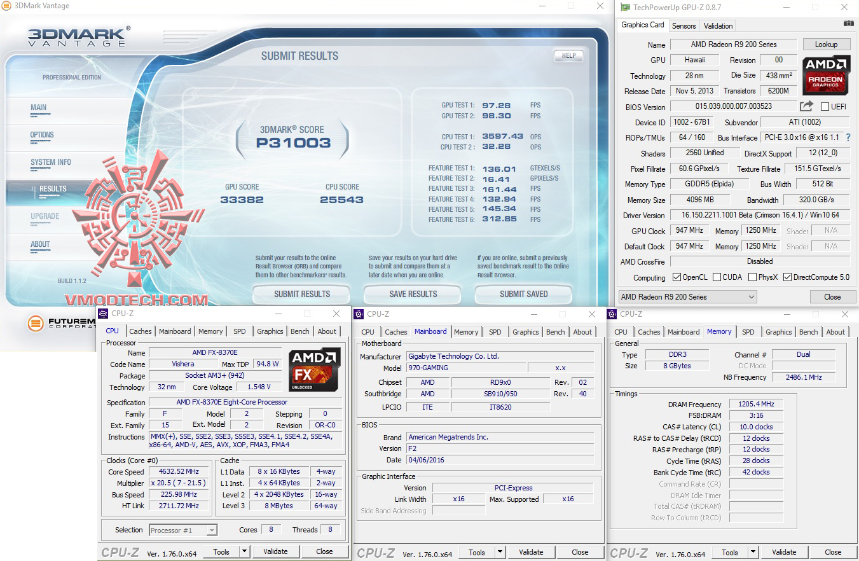
Task: Toggle the OpenCL checkbox
Action: (x=677, y=277)
